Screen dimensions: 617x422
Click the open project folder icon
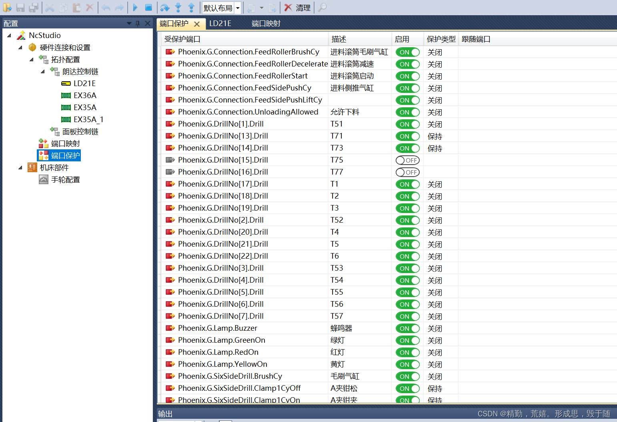(x=7, y=7)
